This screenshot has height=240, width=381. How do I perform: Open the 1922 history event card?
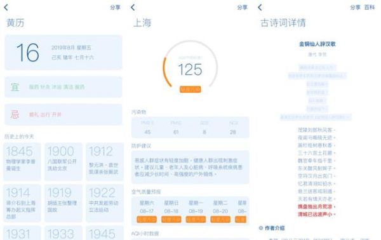tap(105, 203)
